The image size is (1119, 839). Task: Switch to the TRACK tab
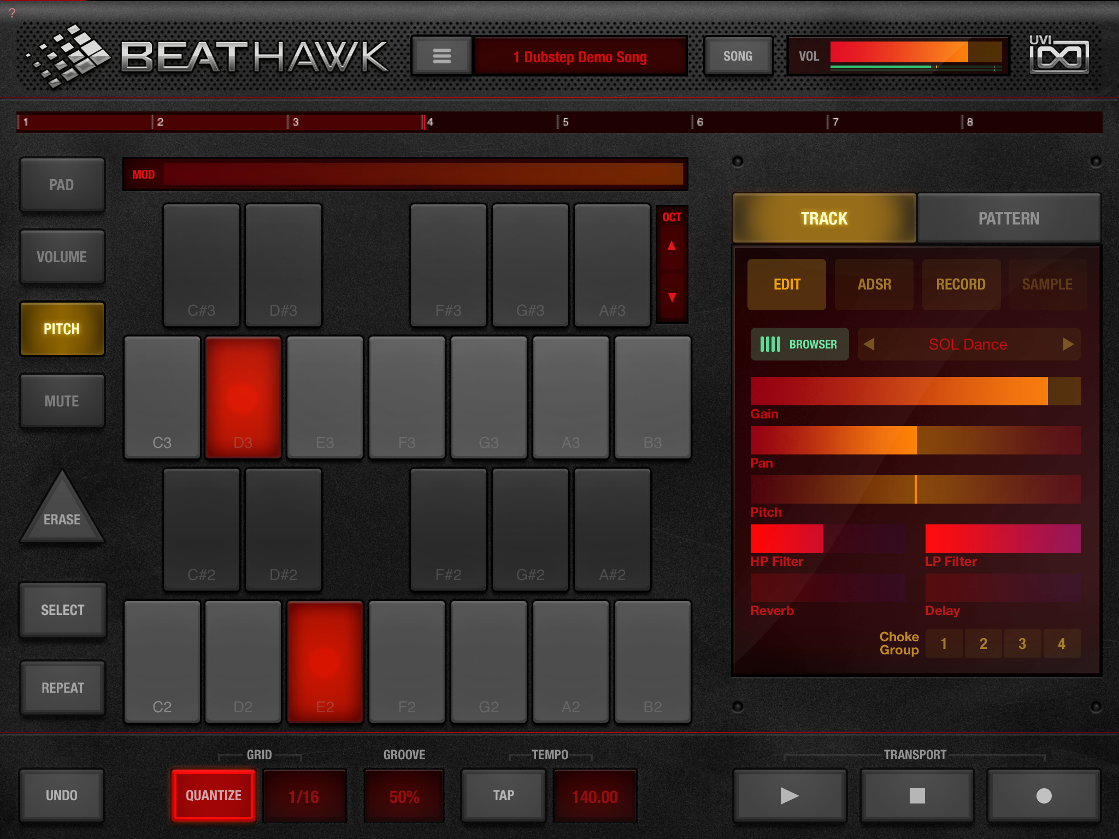(x=824, y=218)
